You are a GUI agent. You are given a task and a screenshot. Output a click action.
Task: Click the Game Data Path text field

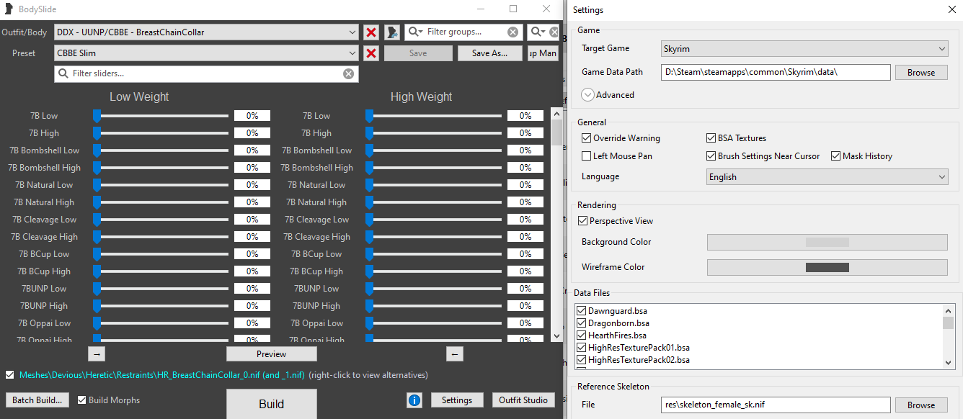click(776, 73)
